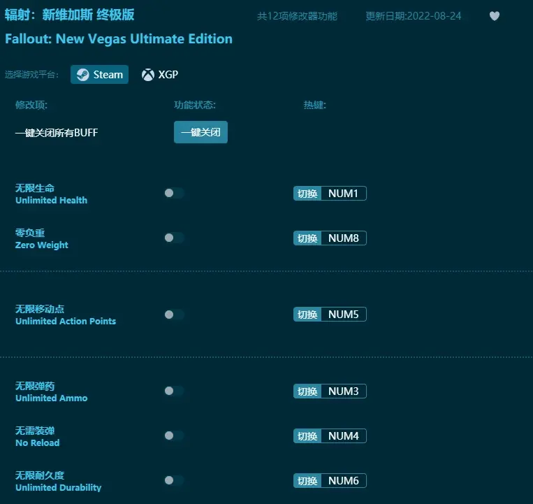Click 切换 label beside NUM5

pos(307,315)
